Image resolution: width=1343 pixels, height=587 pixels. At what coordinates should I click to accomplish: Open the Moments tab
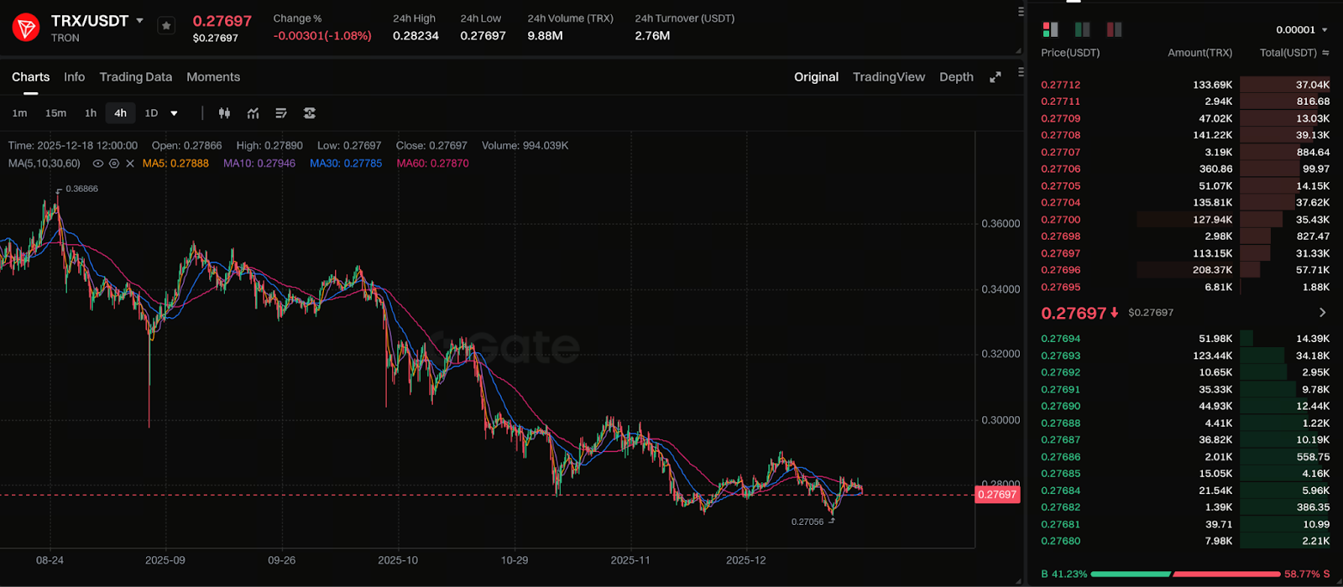coord(213,77)
